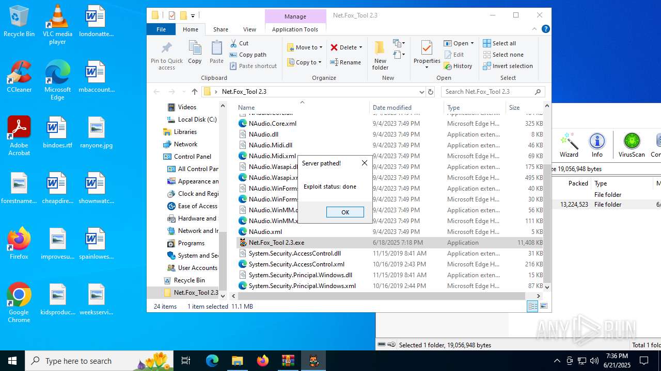Click Cut in the Clipboard group
Viewport: 661px width, 371px height.
pos(239,43)
